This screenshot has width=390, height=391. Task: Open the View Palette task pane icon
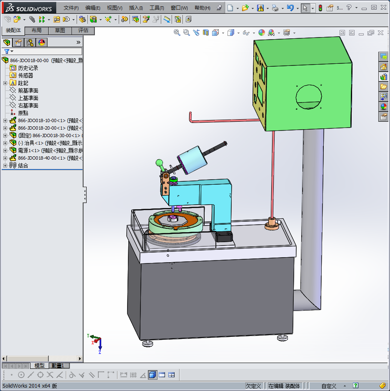click(383, 97)
